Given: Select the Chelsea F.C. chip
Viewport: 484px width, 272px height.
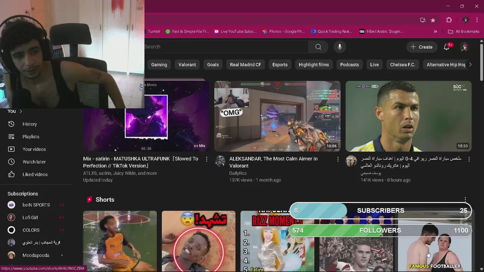Looking at the screenshot, I should pyautogui.click(x=402, y=65).
